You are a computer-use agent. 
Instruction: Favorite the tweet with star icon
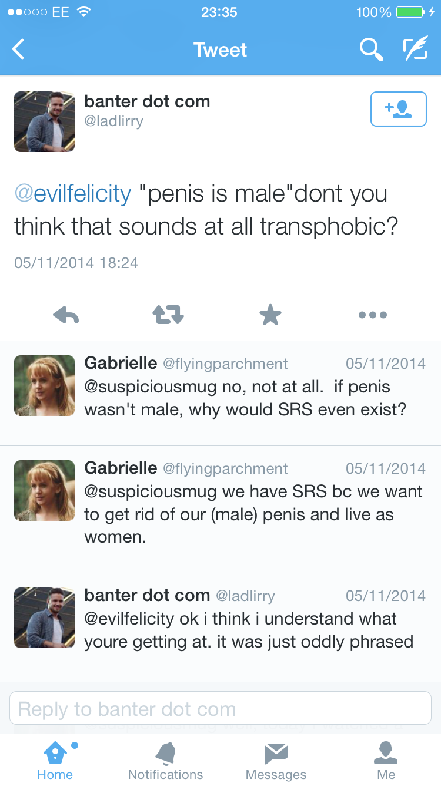click(x=270, y=315)
